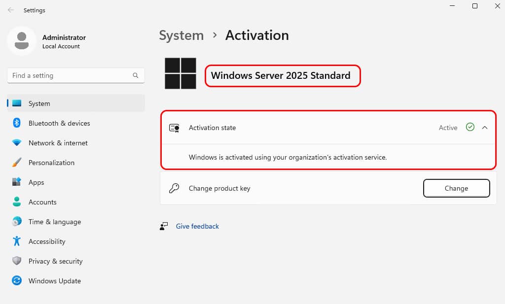Click the Personalization paintbrush icon
Screen dimensions: 505x304
pyautogui.click(x=17, y=162)
